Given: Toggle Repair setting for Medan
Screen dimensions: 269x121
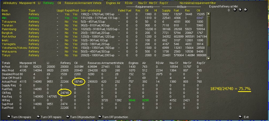Looking at the screenshot, I should coord(67,14).
